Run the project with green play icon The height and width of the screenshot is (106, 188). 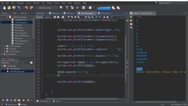click(77, 8)
